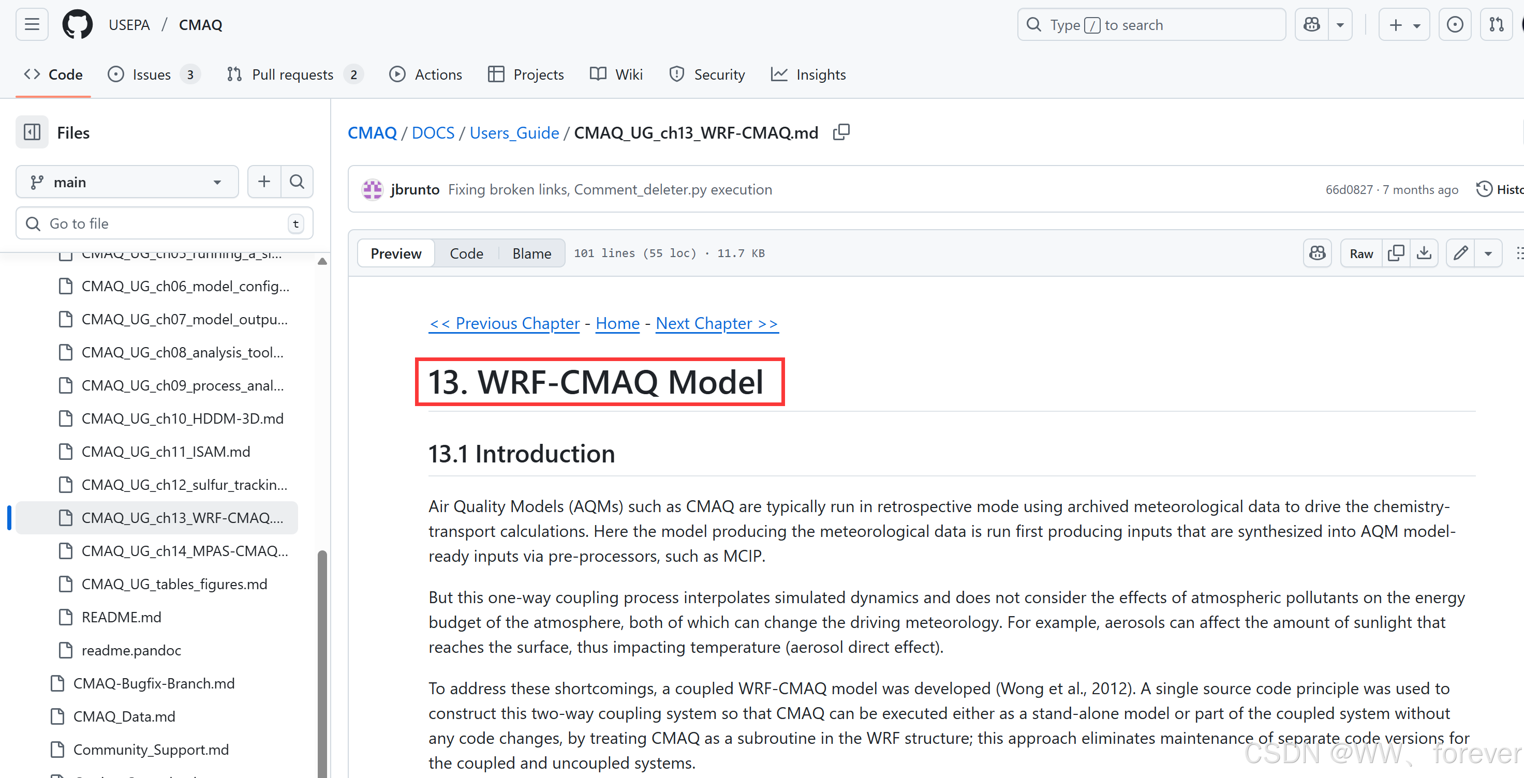Expand the edit options dropdown arrow

(1488, 253)
